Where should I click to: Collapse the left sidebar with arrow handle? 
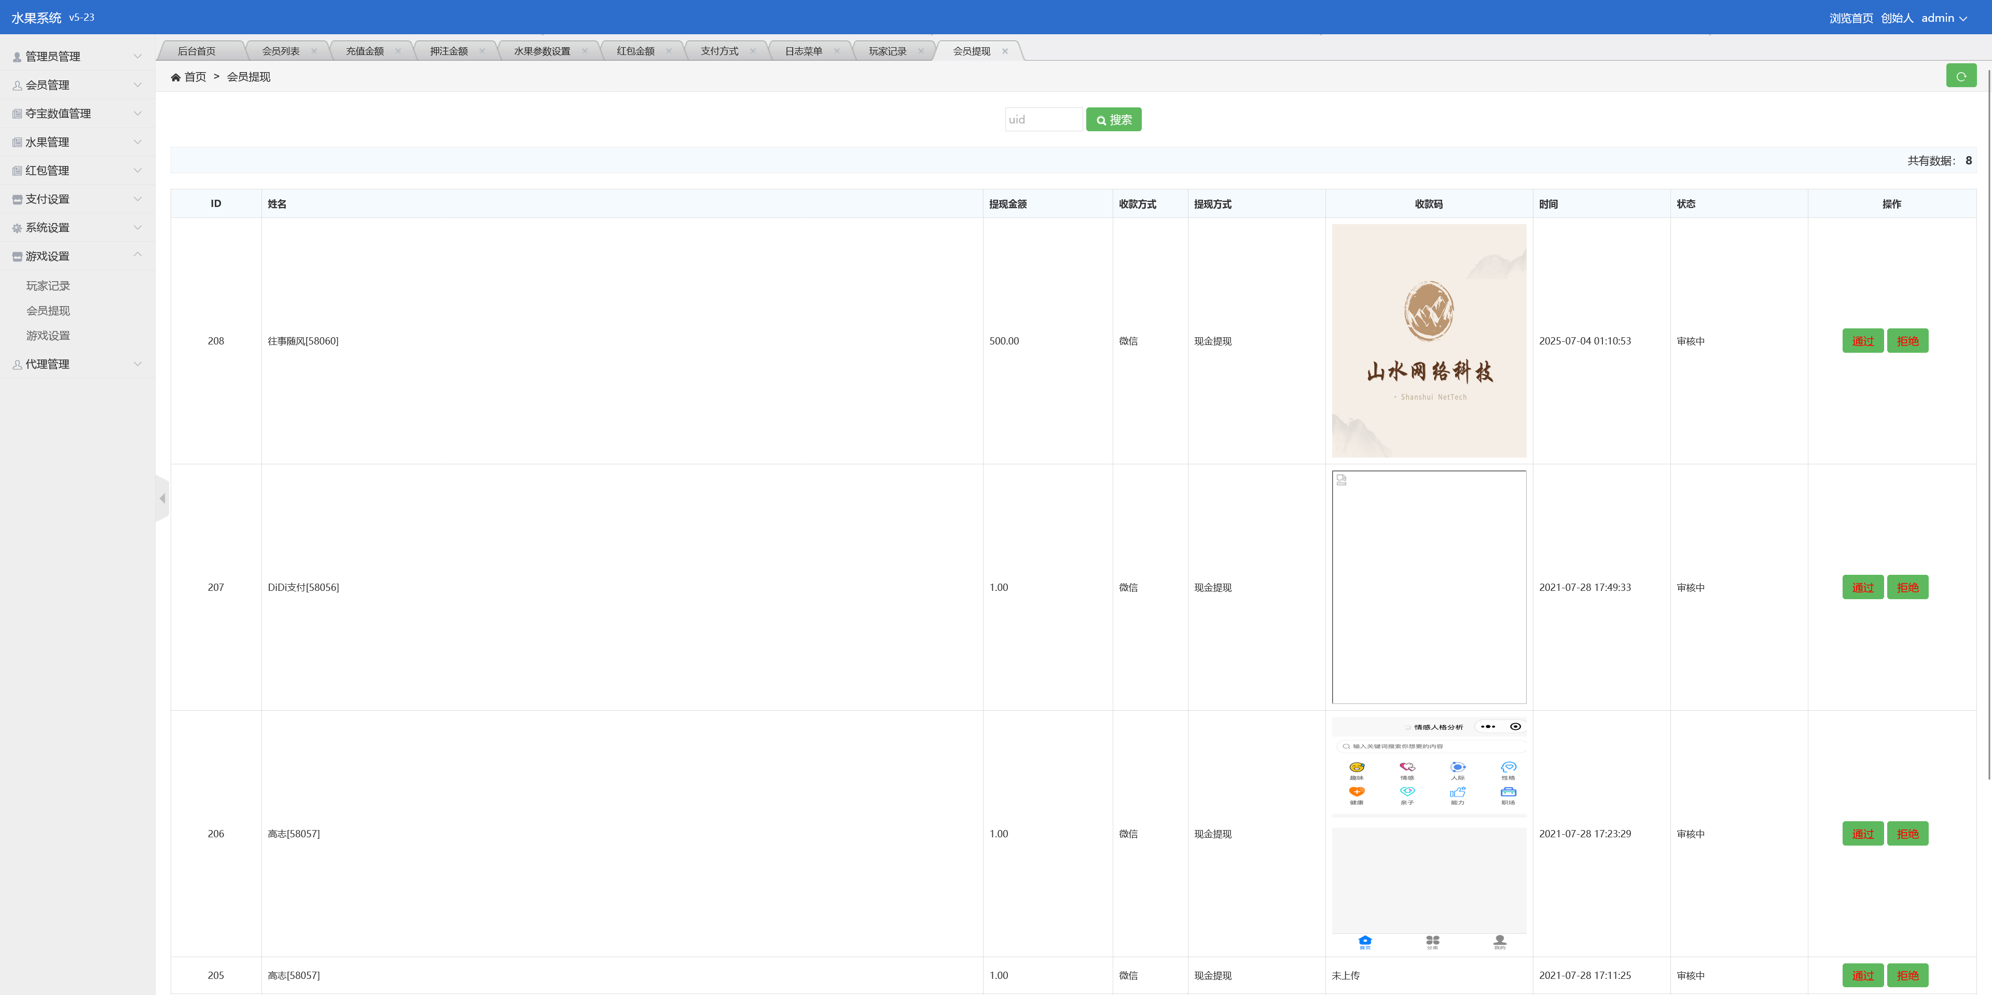click(162, 499)
